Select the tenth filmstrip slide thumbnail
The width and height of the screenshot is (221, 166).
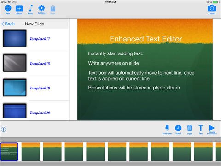(x=204, y=152)
